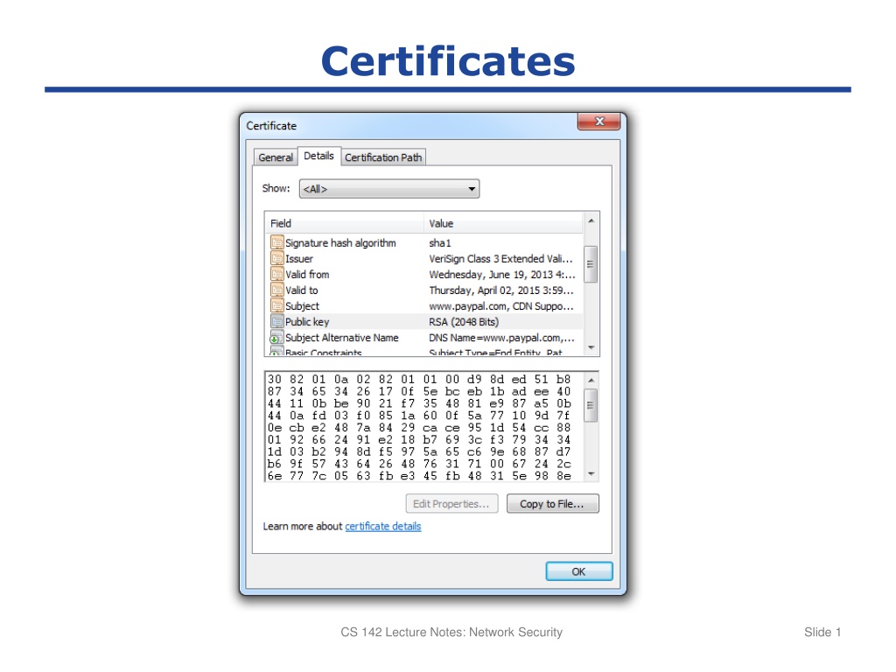Click the Subject Alternative Name extension icon
Screen dimensions: 896x672
[x=276, y=338]
